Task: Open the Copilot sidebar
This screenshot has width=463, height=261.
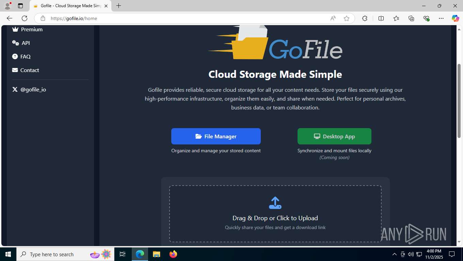Action: click(x=456, y=18)
